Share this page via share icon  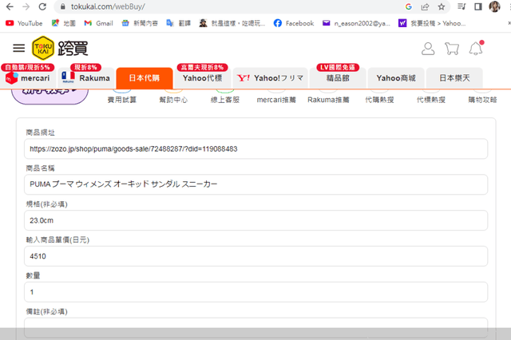pyautogui.click(x=425, y=6)
